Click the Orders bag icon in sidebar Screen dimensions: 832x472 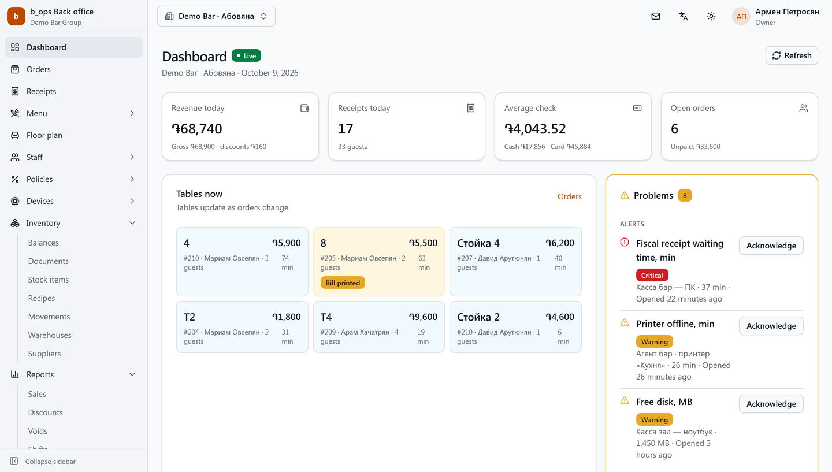[x=15, y=69]
